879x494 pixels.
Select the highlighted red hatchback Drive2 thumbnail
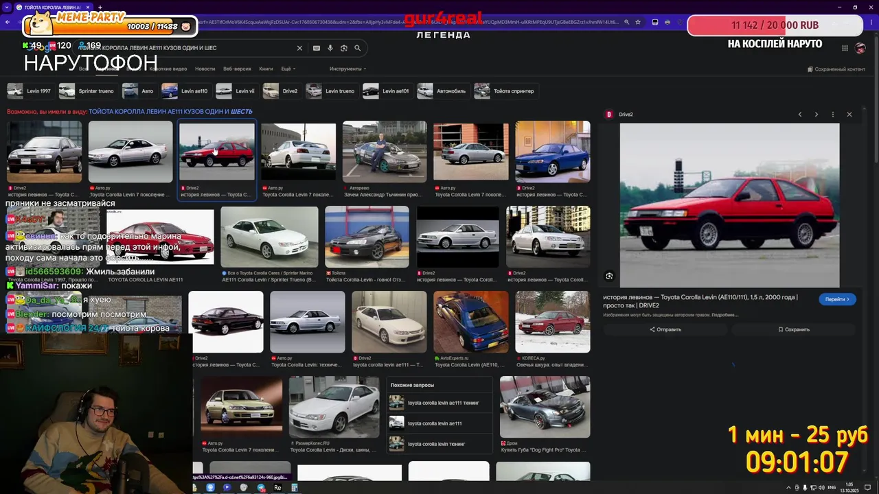click(x=217, y=152)
